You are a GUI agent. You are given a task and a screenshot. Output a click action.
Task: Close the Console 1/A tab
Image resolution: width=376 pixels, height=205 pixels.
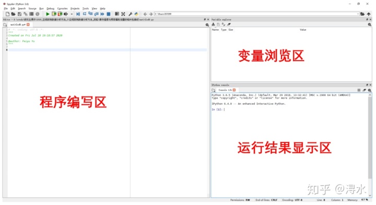coord(234,90)
